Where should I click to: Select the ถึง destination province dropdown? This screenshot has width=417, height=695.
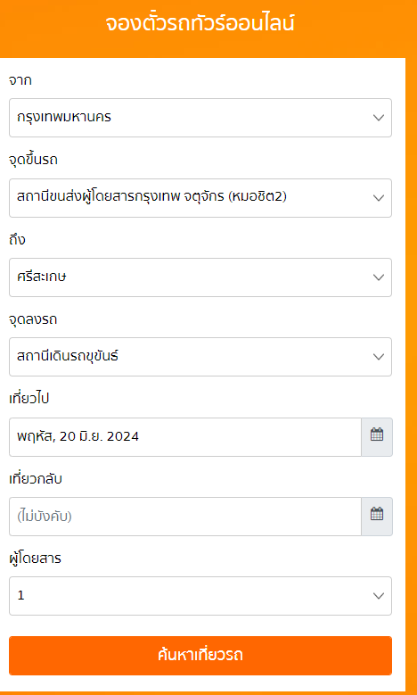[200, 277]
